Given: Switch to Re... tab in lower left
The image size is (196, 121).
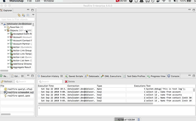Looking at the screenshot, I should [x=4, y=76].
